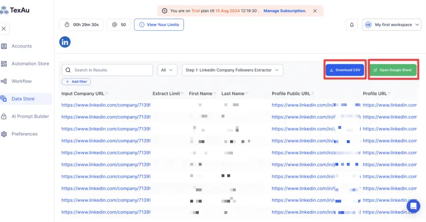Image resolution: width=426 pixels, height=222 pixels.
Task: Open the notifications bell
Action: tap(352, 25)
